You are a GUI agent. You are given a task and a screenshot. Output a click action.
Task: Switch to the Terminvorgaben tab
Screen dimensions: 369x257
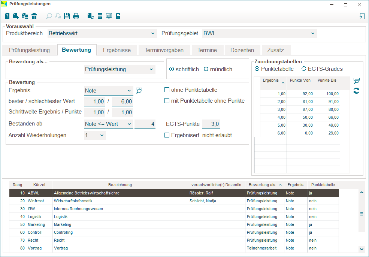pos(164,50)
